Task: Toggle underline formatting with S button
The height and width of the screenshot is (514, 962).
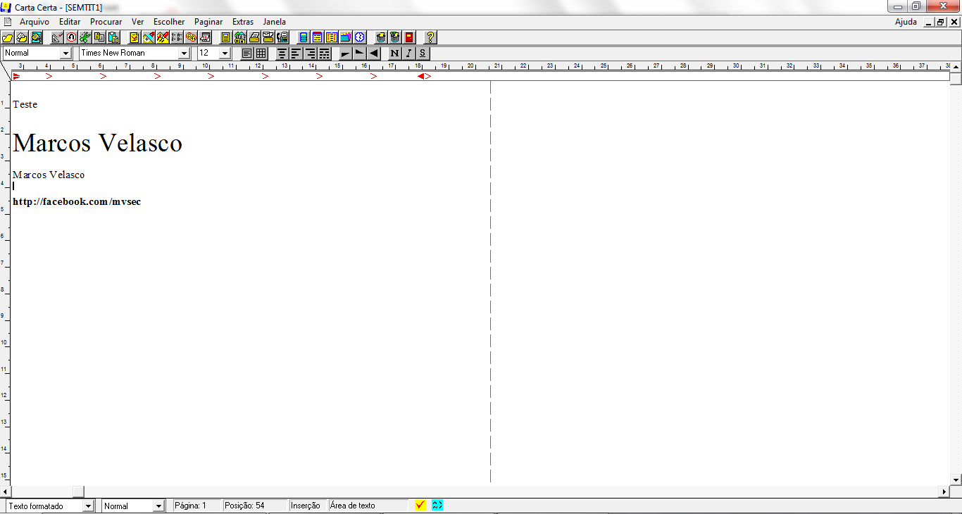Action: 422,54
